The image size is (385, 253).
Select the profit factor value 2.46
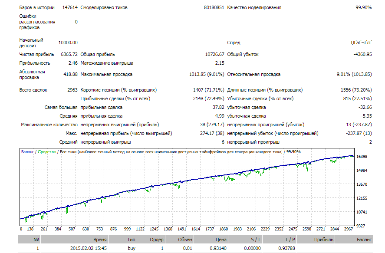click(x=73, y=63)
